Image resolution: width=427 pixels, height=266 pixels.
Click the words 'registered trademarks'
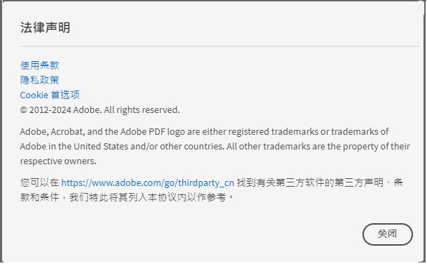coord(273,132)
